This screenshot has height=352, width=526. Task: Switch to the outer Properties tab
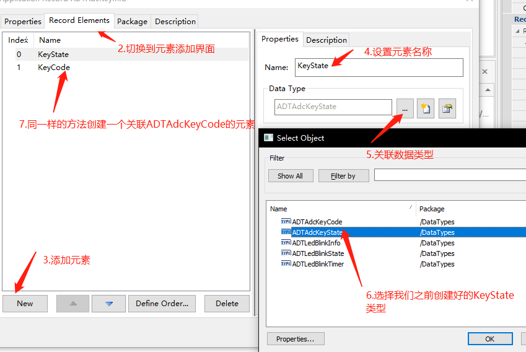[x=22, y=22]
